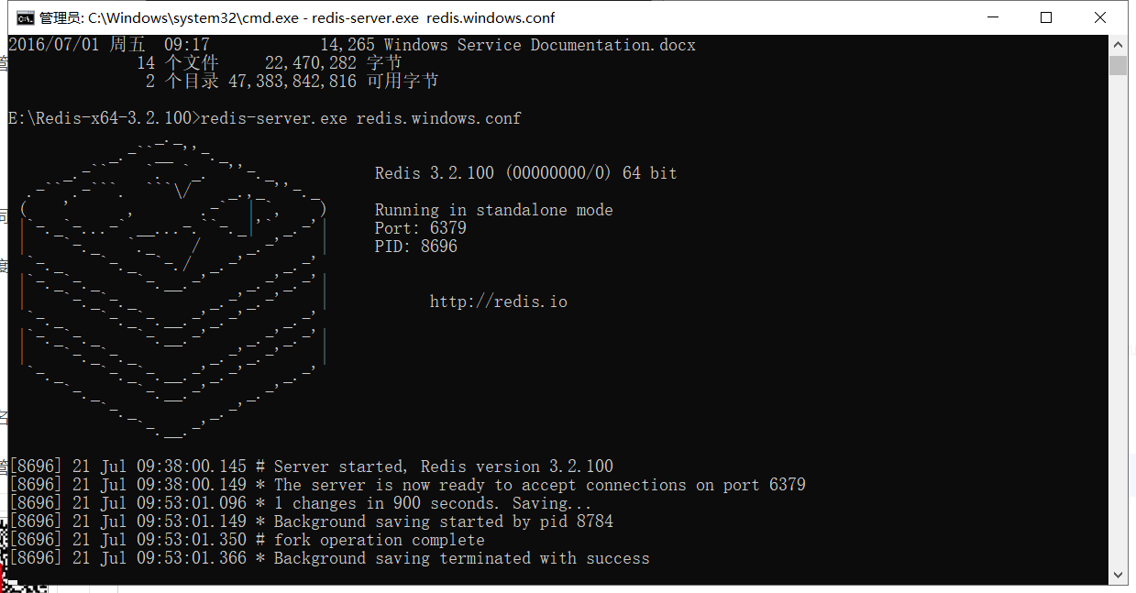
Task: Click the 'PID: 8696' line
Action: point(416,247)
